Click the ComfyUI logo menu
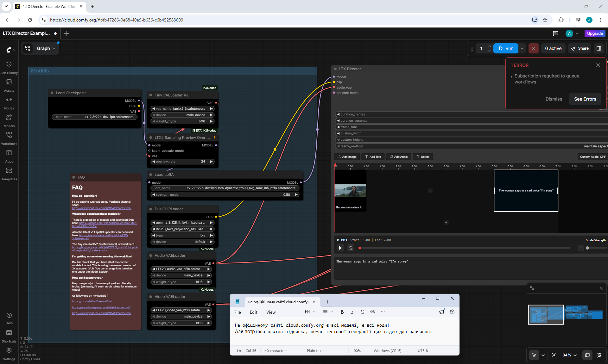This screenshot has height=364, width=608. point(10,50)
